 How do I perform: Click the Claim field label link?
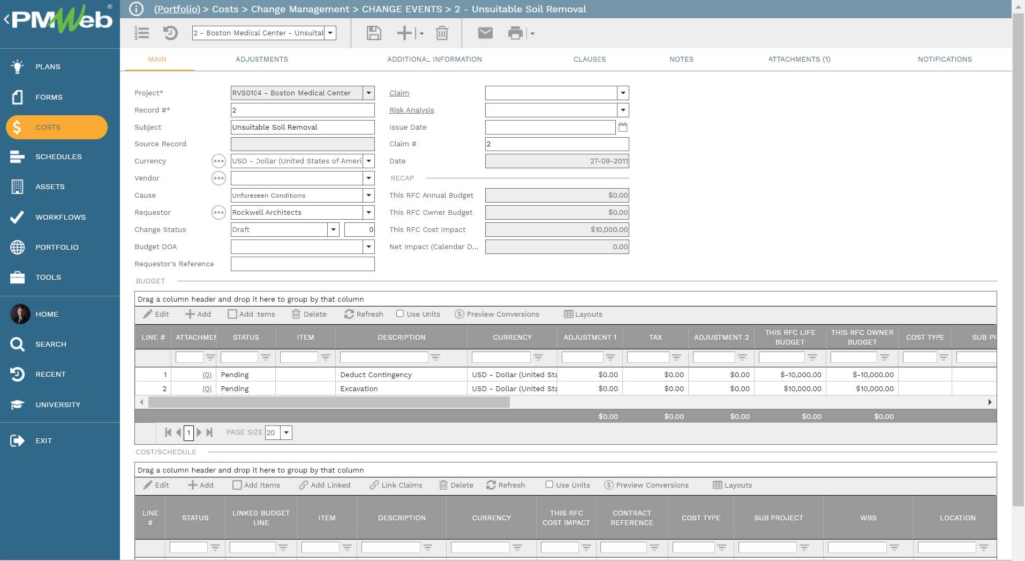(399, 93)
